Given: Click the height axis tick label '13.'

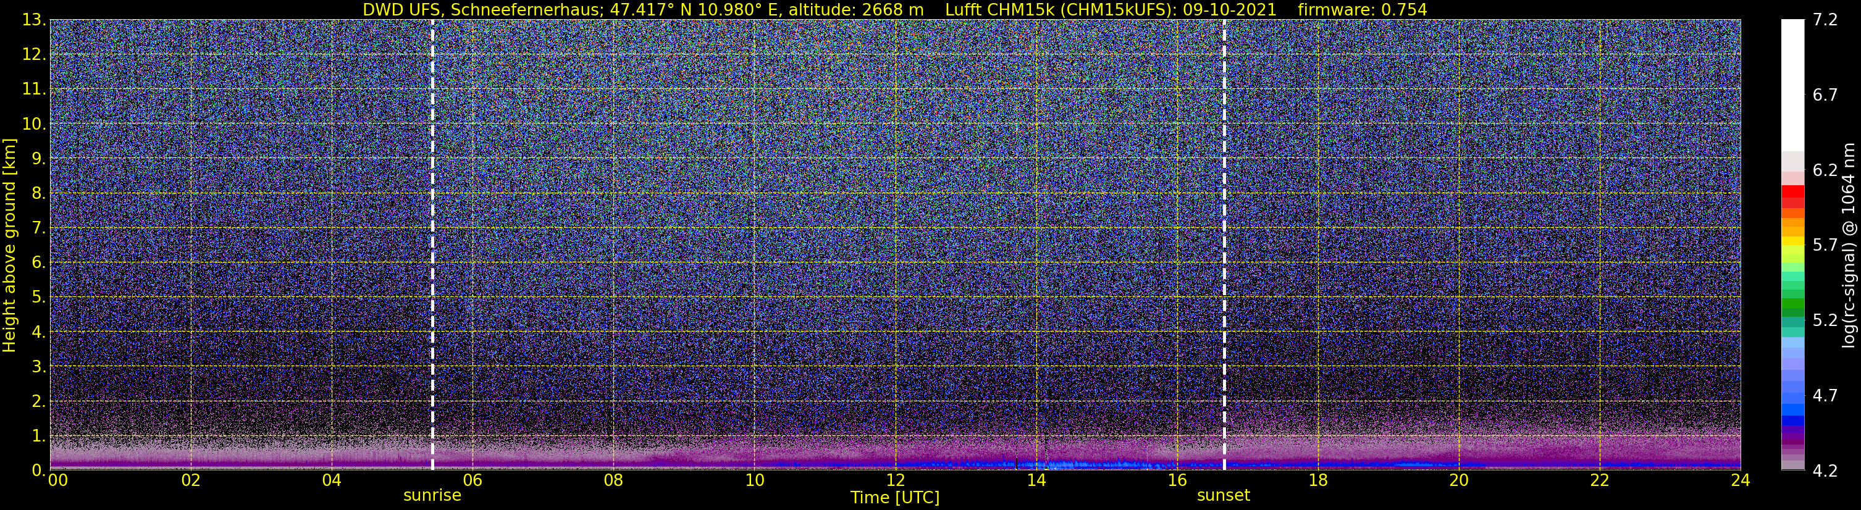Looking at the screenshot, I should pyautogui.click(x=34, y=20).
